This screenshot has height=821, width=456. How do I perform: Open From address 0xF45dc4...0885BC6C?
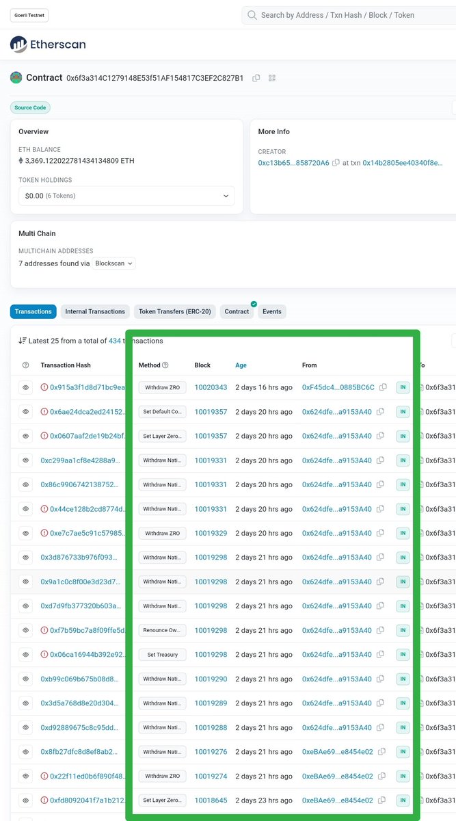(x=338, y=387)
